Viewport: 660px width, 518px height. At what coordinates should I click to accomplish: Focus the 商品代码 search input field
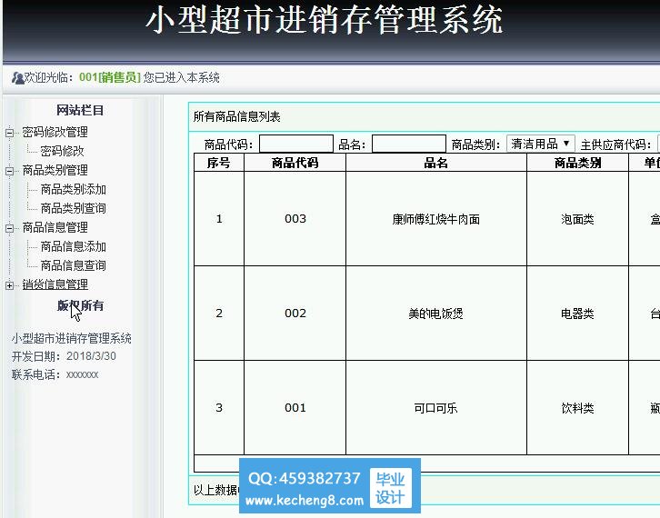coord(296,144)
